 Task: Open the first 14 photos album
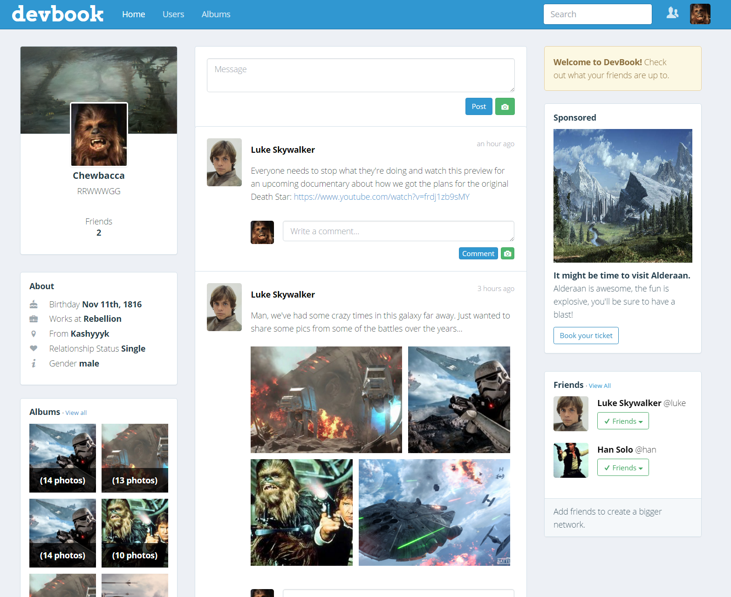(x=62, y=458)
